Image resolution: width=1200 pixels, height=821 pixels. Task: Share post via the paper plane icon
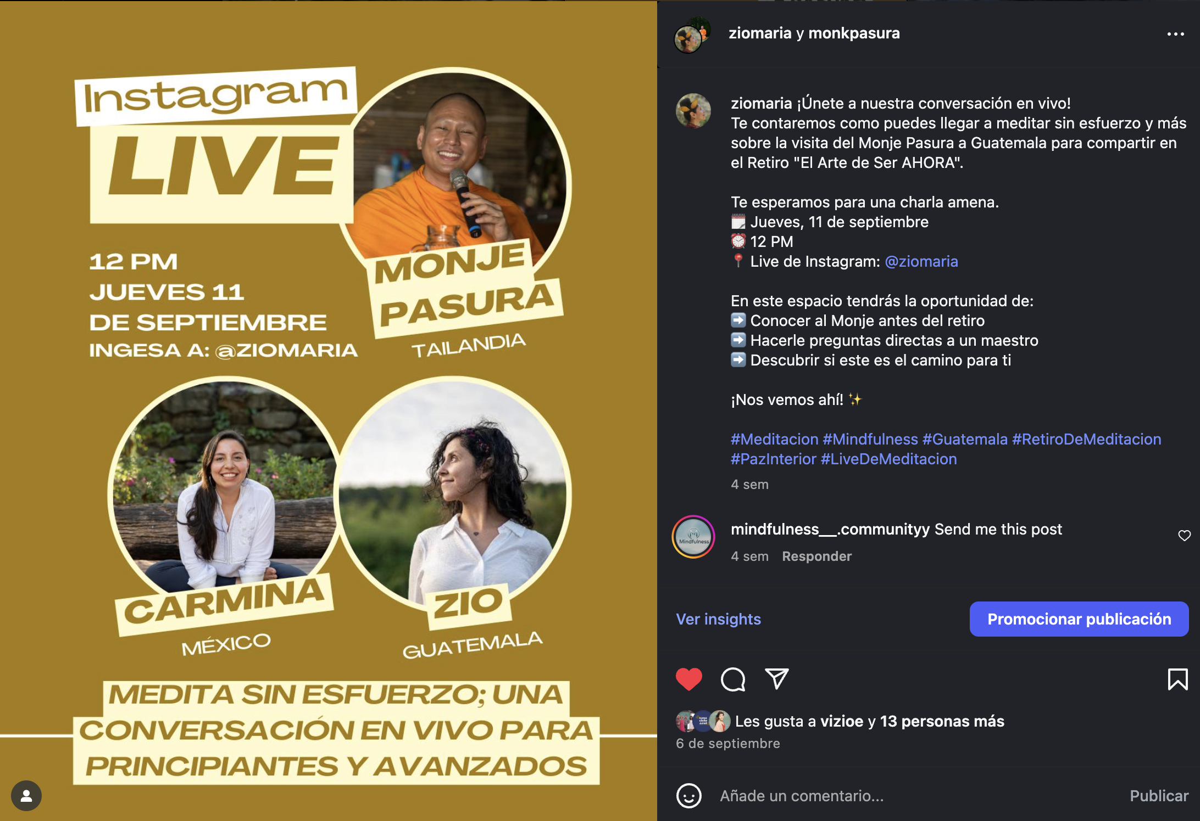(x=777, y=679)
